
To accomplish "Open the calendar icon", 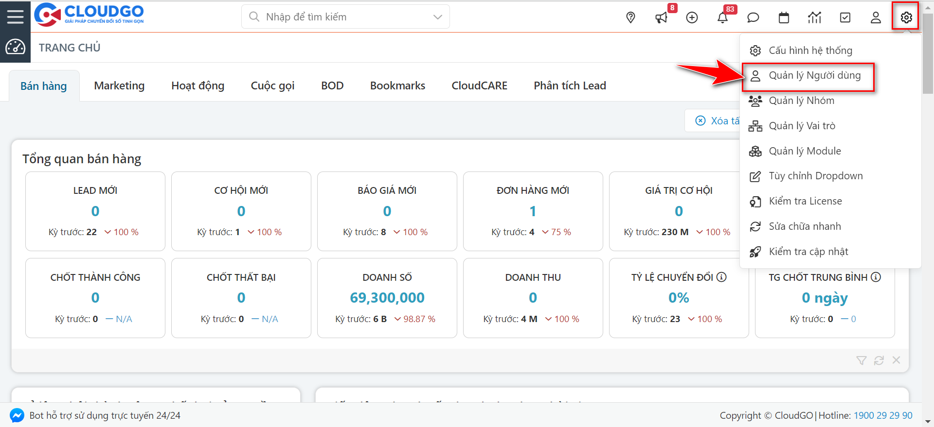I will (784, 18).
